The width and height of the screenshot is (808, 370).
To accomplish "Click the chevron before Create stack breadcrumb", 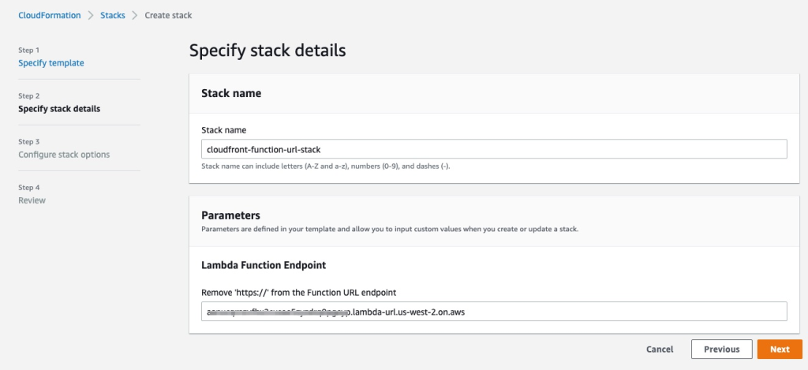I will pos(135,15).
